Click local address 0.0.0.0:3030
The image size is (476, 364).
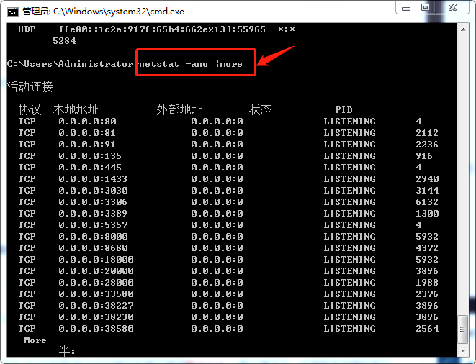(93, 191)
